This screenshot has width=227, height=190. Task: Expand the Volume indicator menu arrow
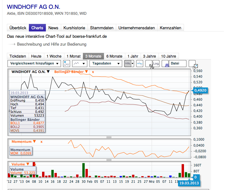[x=28, y=164]
